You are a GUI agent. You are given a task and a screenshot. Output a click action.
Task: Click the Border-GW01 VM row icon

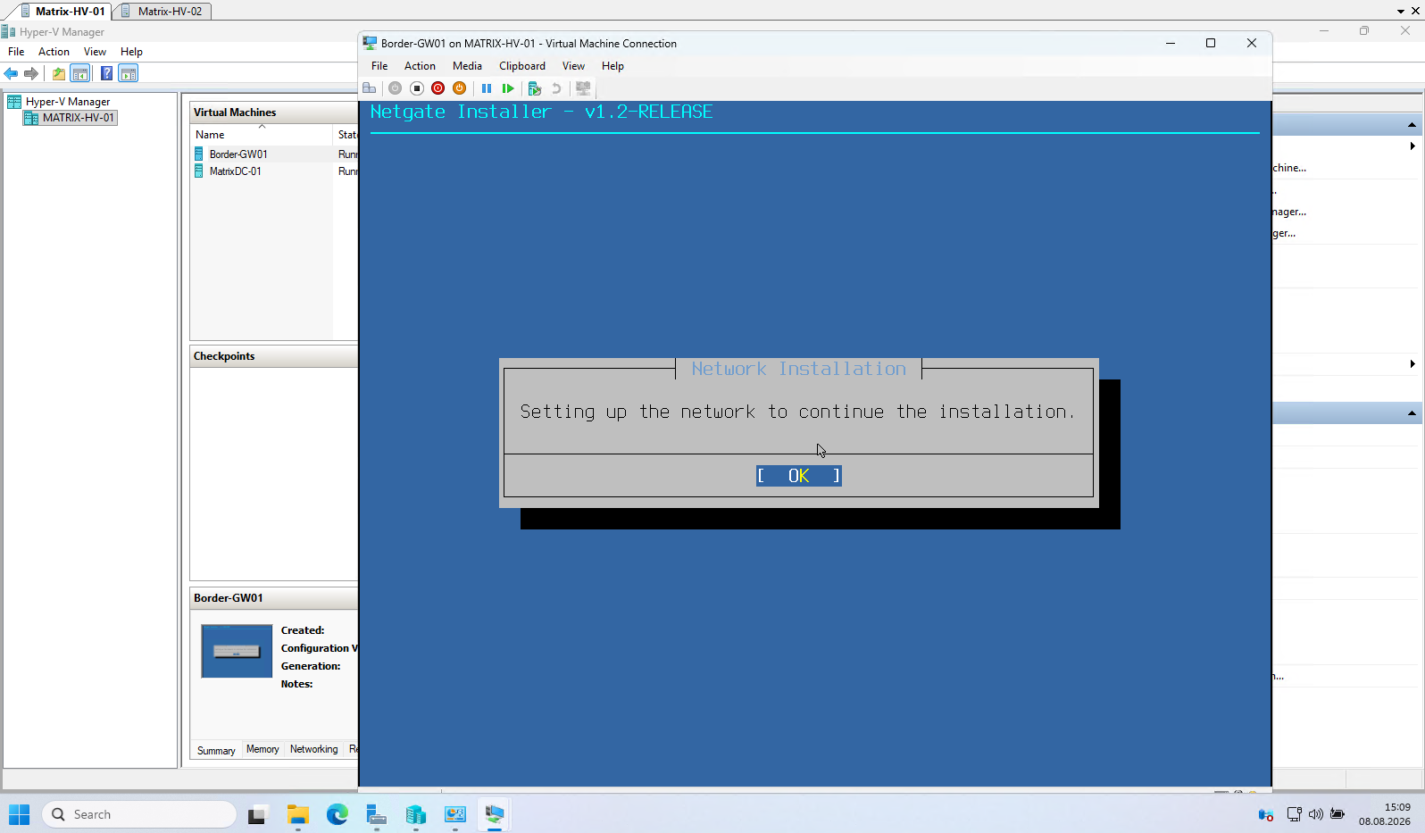coord(199,154)
